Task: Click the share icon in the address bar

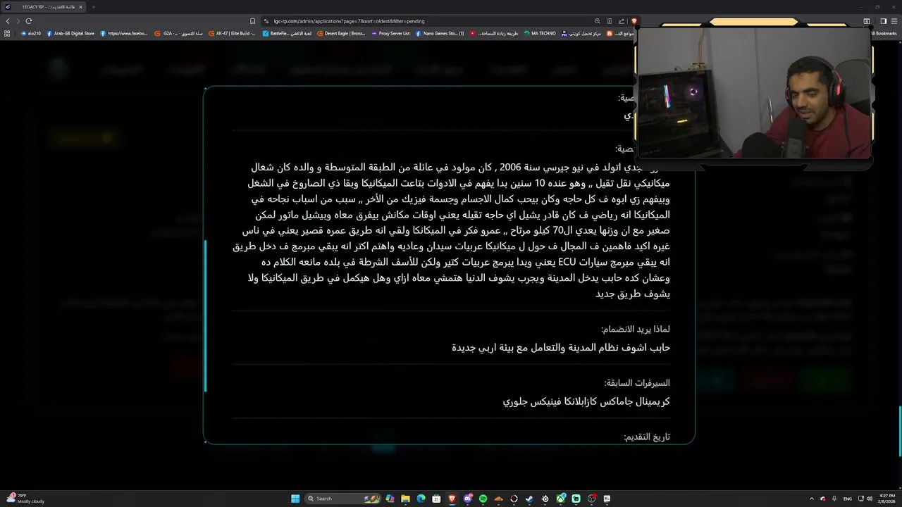Action: (x=622, y=21)
